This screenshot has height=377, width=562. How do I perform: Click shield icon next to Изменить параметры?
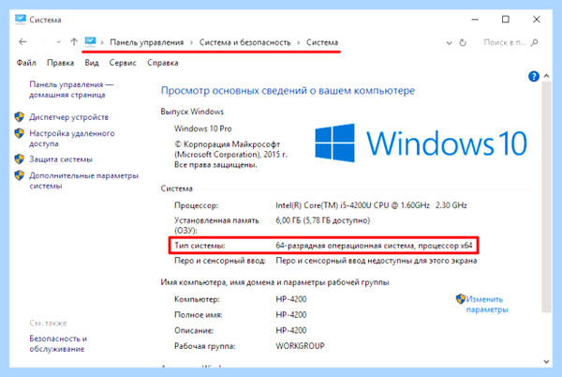point(461,299)
